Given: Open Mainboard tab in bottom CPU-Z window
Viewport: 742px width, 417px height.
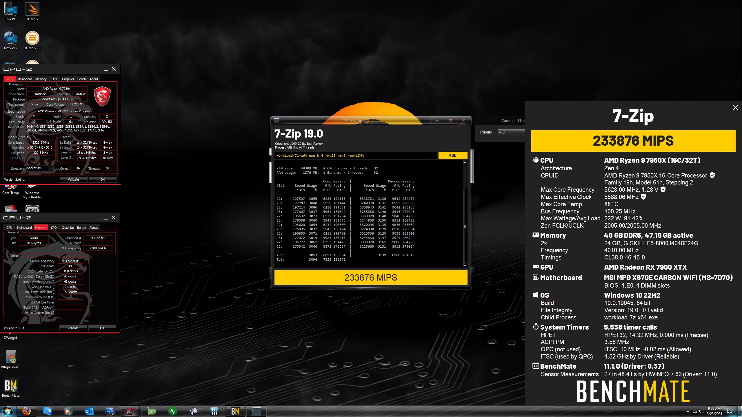Looking at the screenshot, I should 24,228.
